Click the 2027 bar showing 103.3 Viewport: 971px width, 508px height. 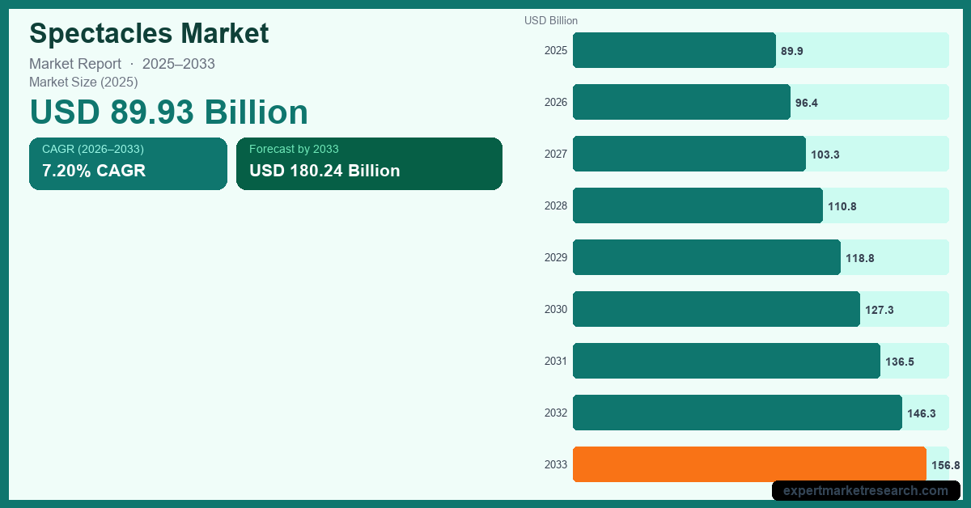[689, 154]
